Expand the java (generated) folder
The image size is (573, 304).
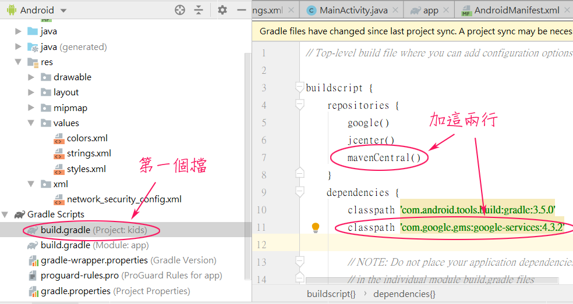click(x=18, y=47)
